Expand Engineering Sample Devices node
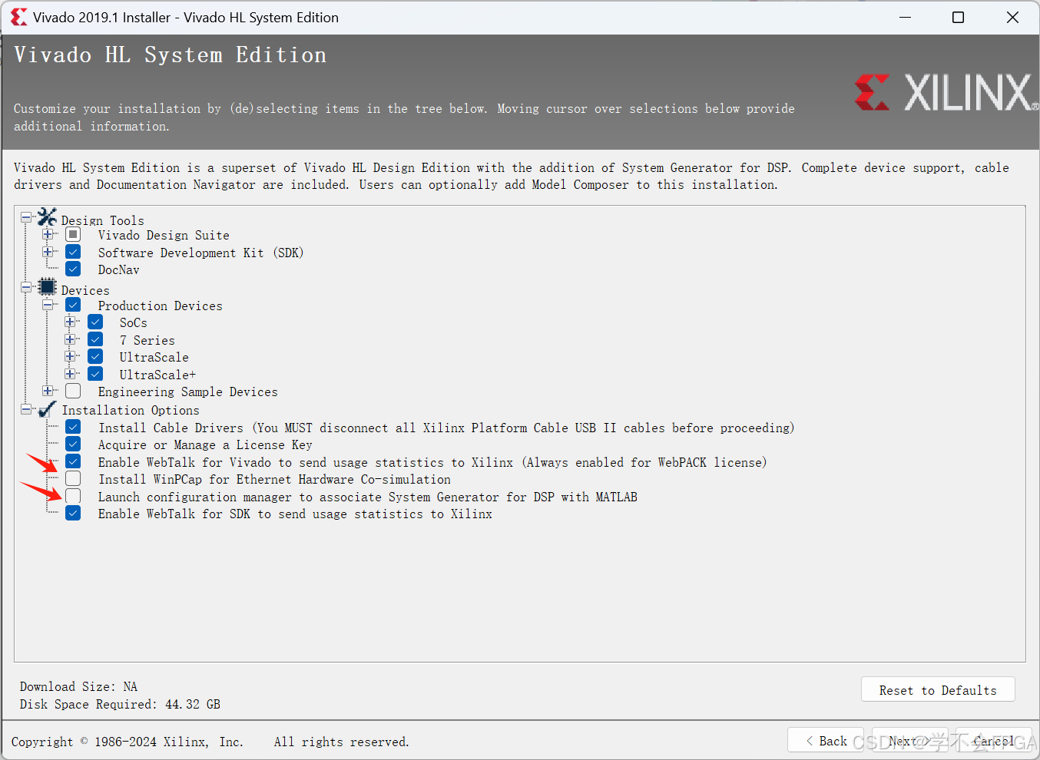 point(48,391)
